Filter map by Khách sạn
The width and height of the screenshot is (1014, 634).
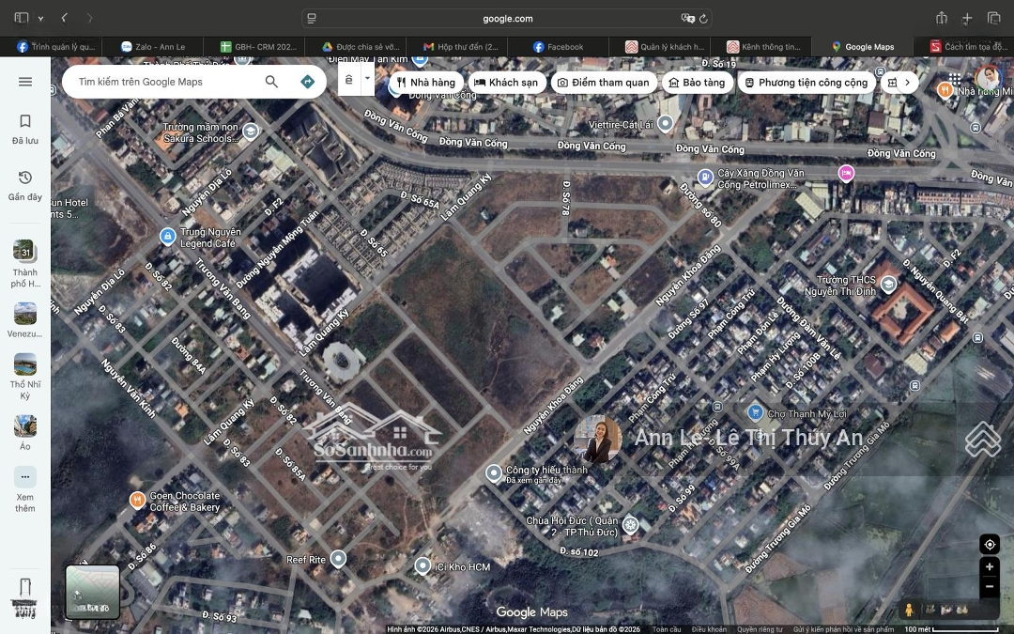pos(506,83)
